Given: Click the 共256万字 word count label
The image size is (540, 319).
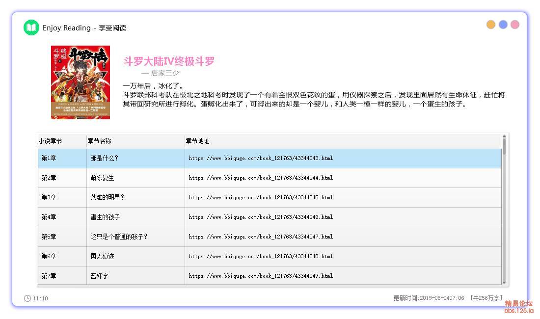Looking at the screenshot, I should (x=486, y=298).
